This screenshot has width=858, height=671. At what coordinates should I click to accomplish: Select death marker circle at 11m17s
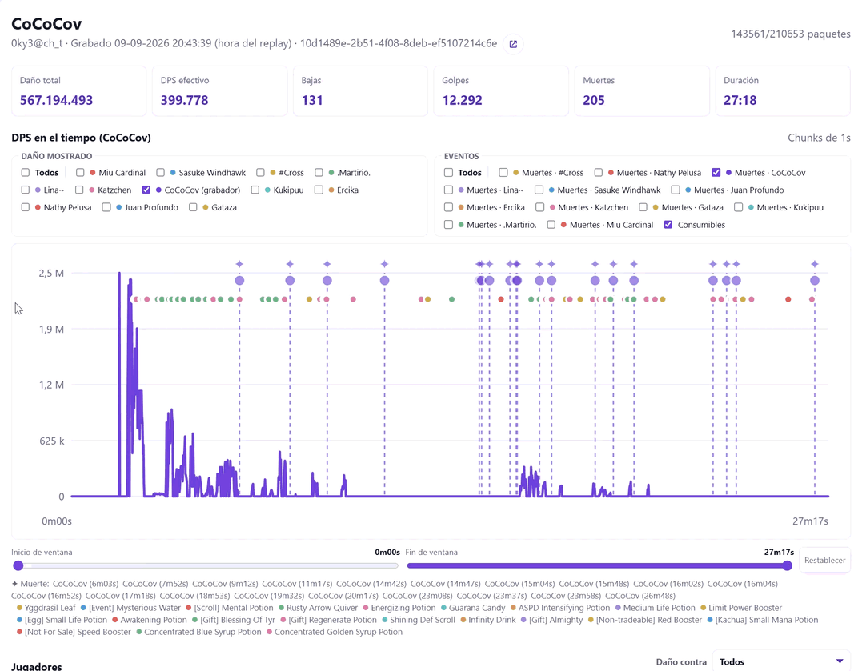coord(385,281)
